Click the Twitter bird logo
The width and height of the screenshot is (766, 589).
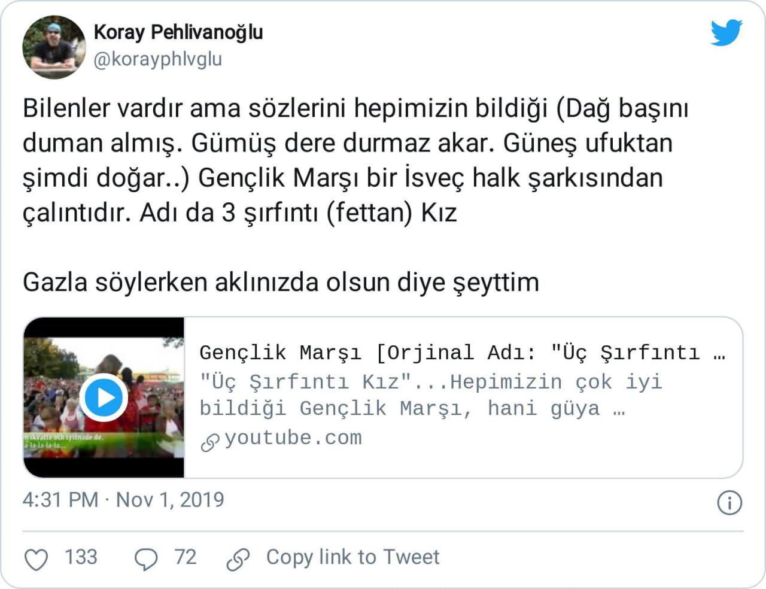coord(726,33)
